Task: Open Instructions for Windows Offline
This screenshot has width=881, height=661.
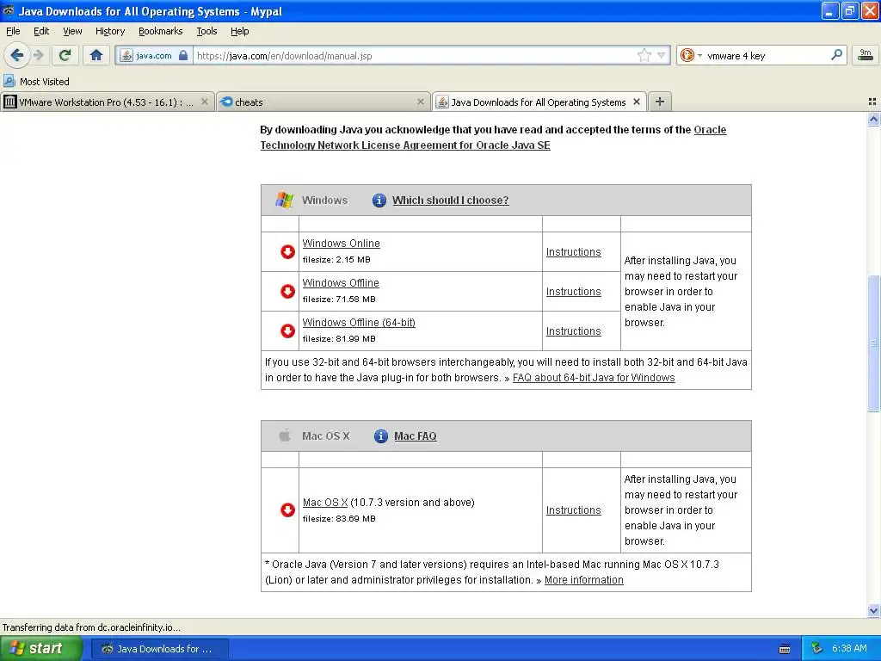Action: 573,291
